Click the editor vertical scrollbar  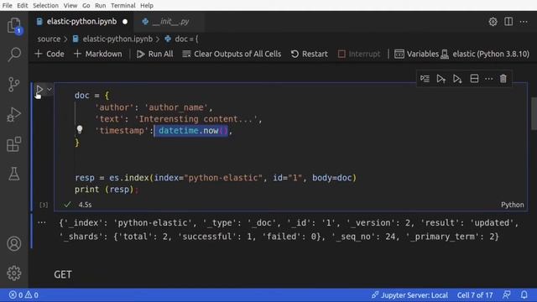[534, 114]
